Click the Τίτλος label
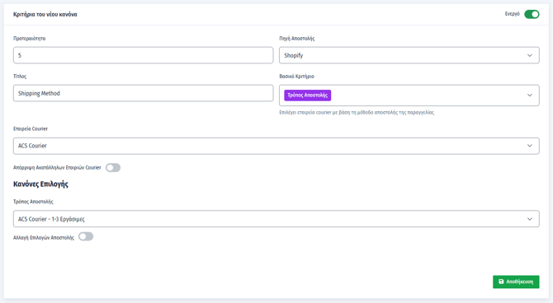The height and width of the screenshot is (303, 553). click(x=20, y=76)
